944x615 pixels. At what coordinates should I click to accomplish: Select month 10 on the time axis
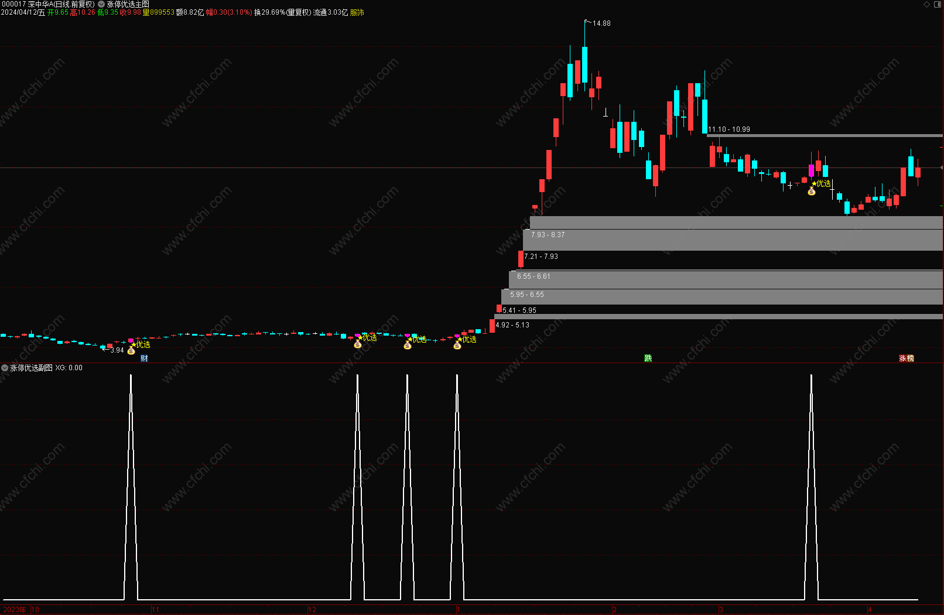35,610
